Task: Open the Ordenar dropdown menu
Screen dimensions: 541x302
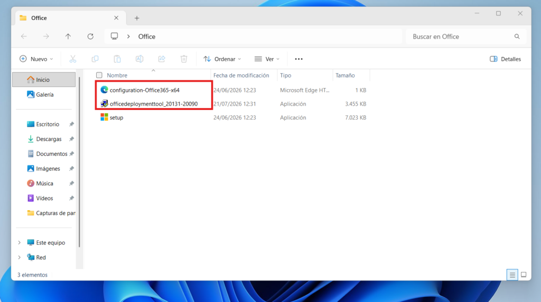Action: pos(222,59)
